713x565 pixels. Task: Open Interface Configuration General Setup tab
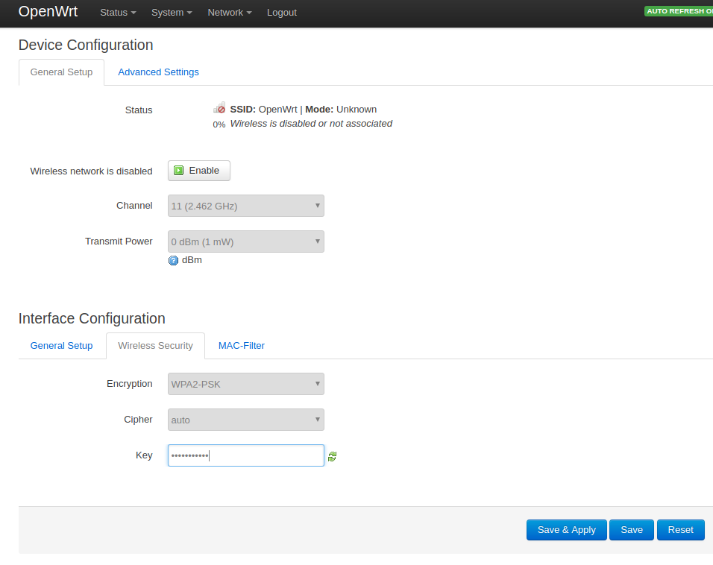pos(61,346)
